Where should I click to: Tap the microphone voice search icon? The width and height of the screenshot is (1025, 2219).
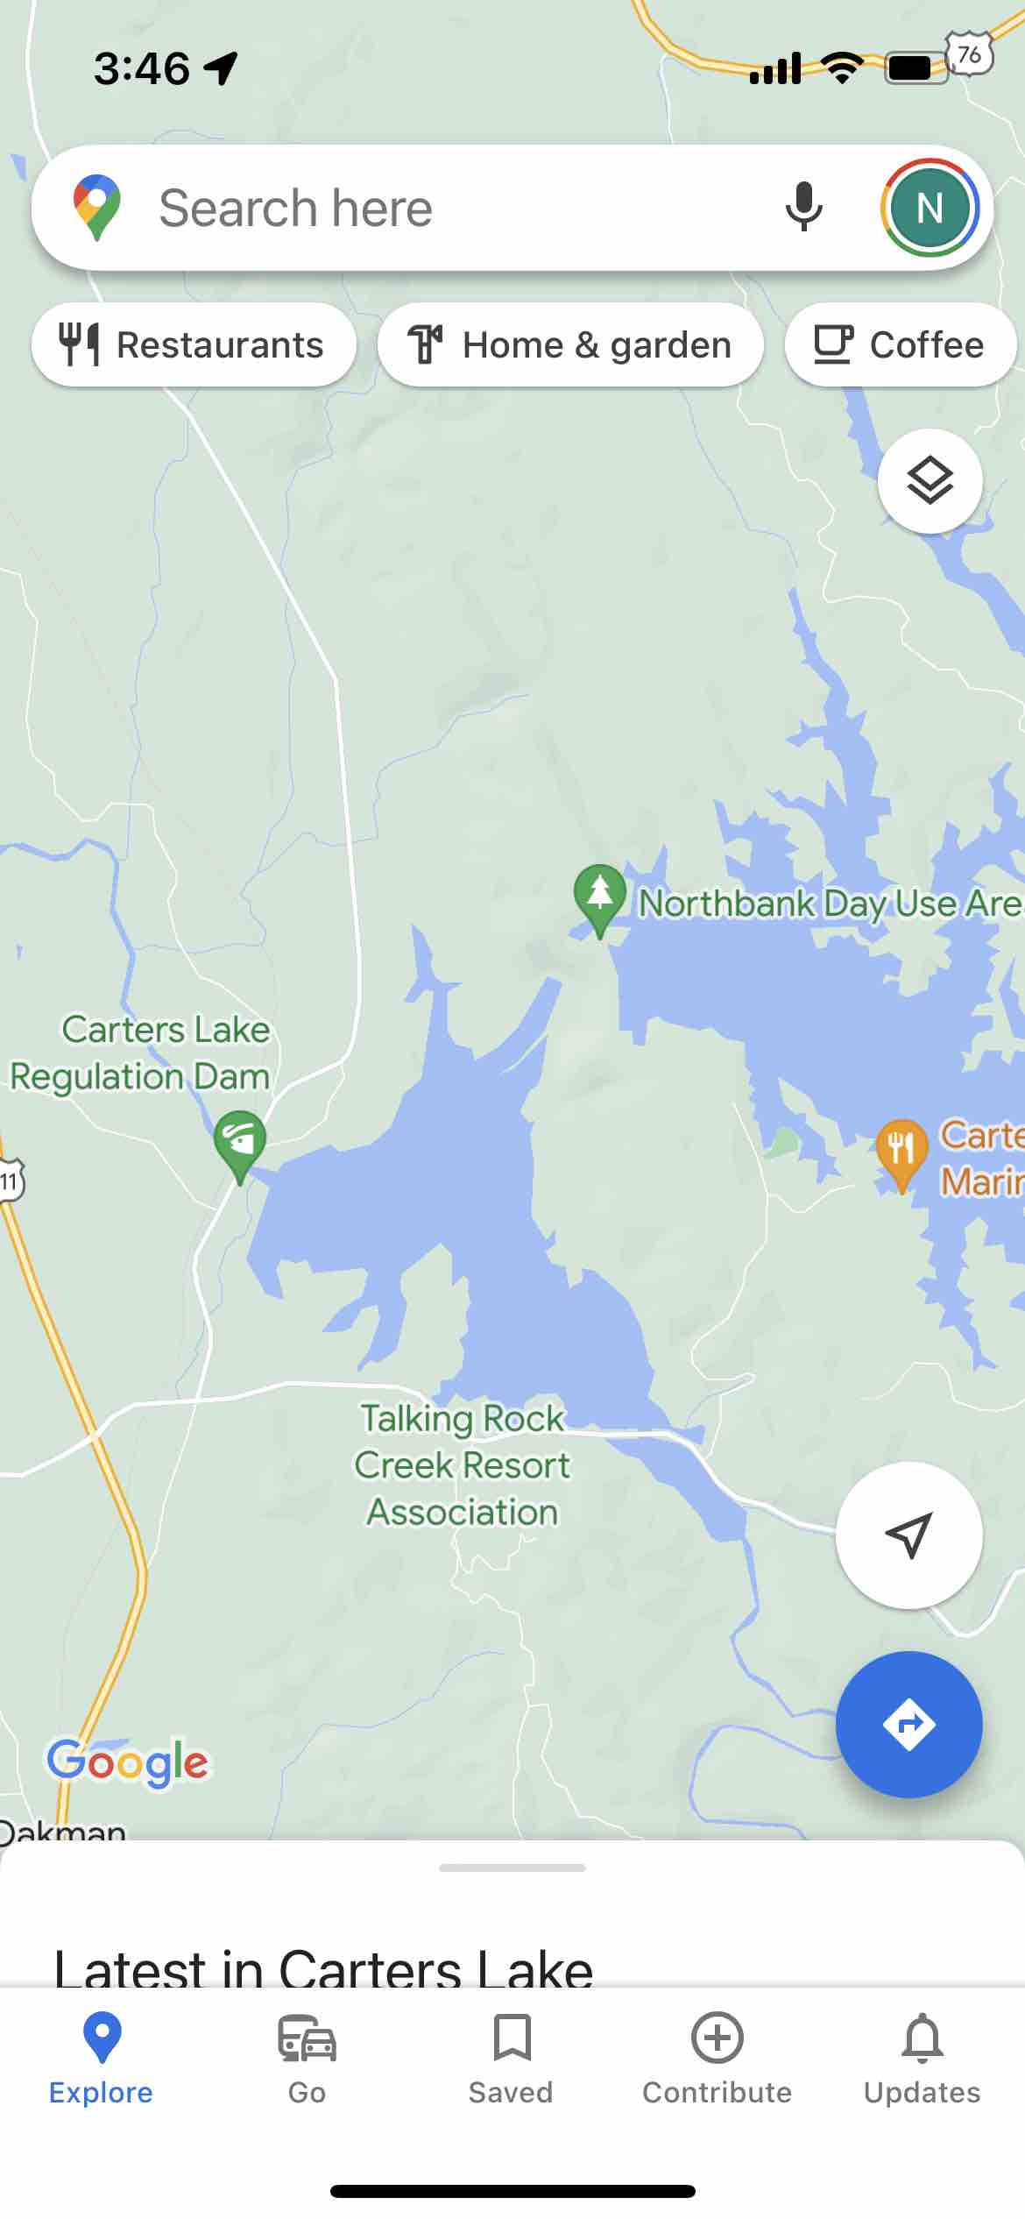[x=803, y=208]
